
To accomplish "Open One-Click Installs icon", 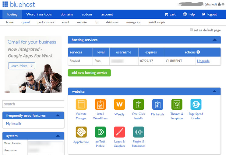I will point(139,104).
